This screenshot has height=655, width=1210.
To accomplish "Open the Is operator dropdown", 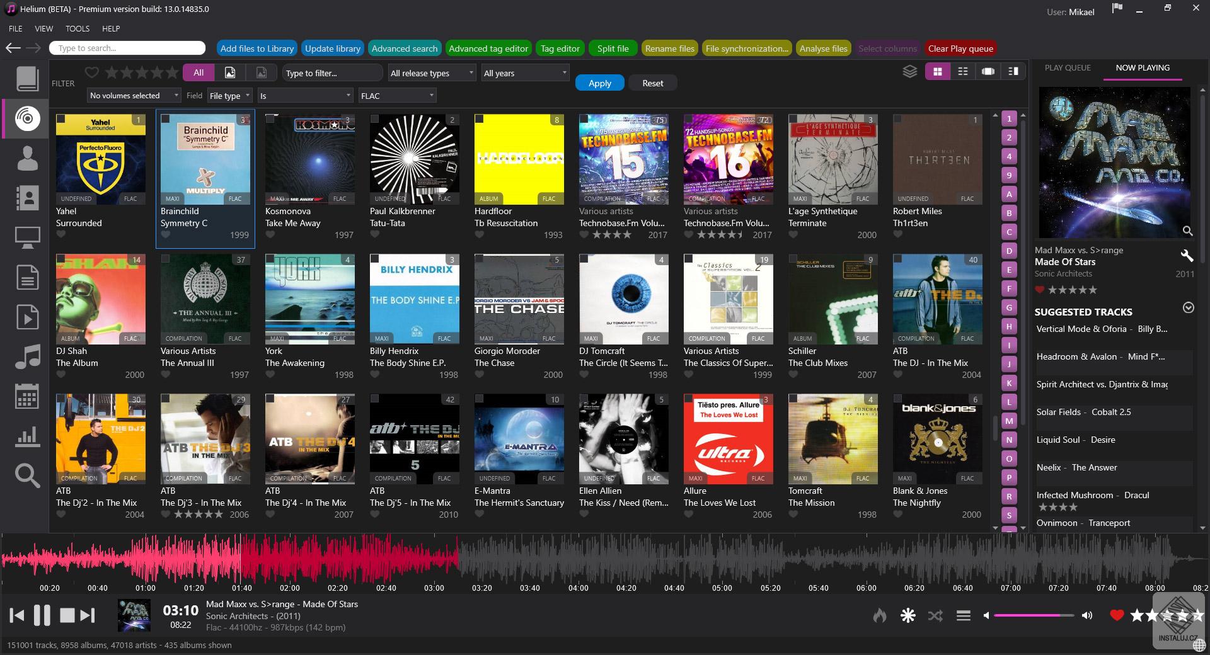I will tap(305, 95).
